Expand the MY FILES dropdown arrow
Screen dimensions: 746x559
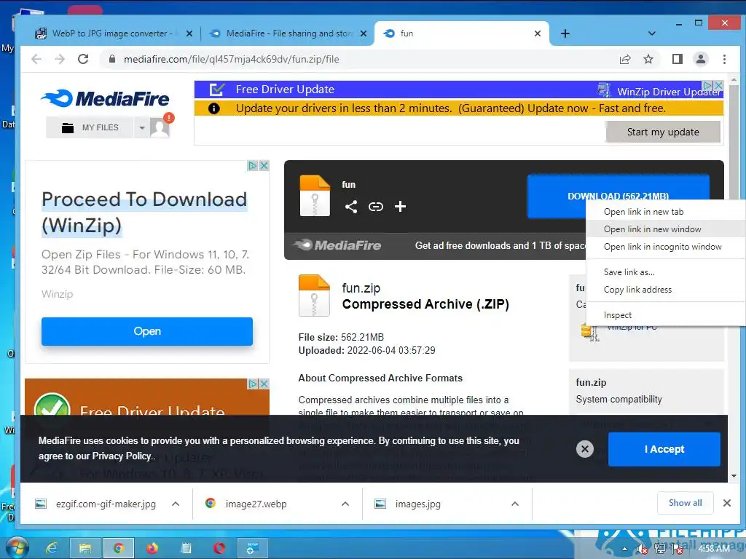click(142, 127)
